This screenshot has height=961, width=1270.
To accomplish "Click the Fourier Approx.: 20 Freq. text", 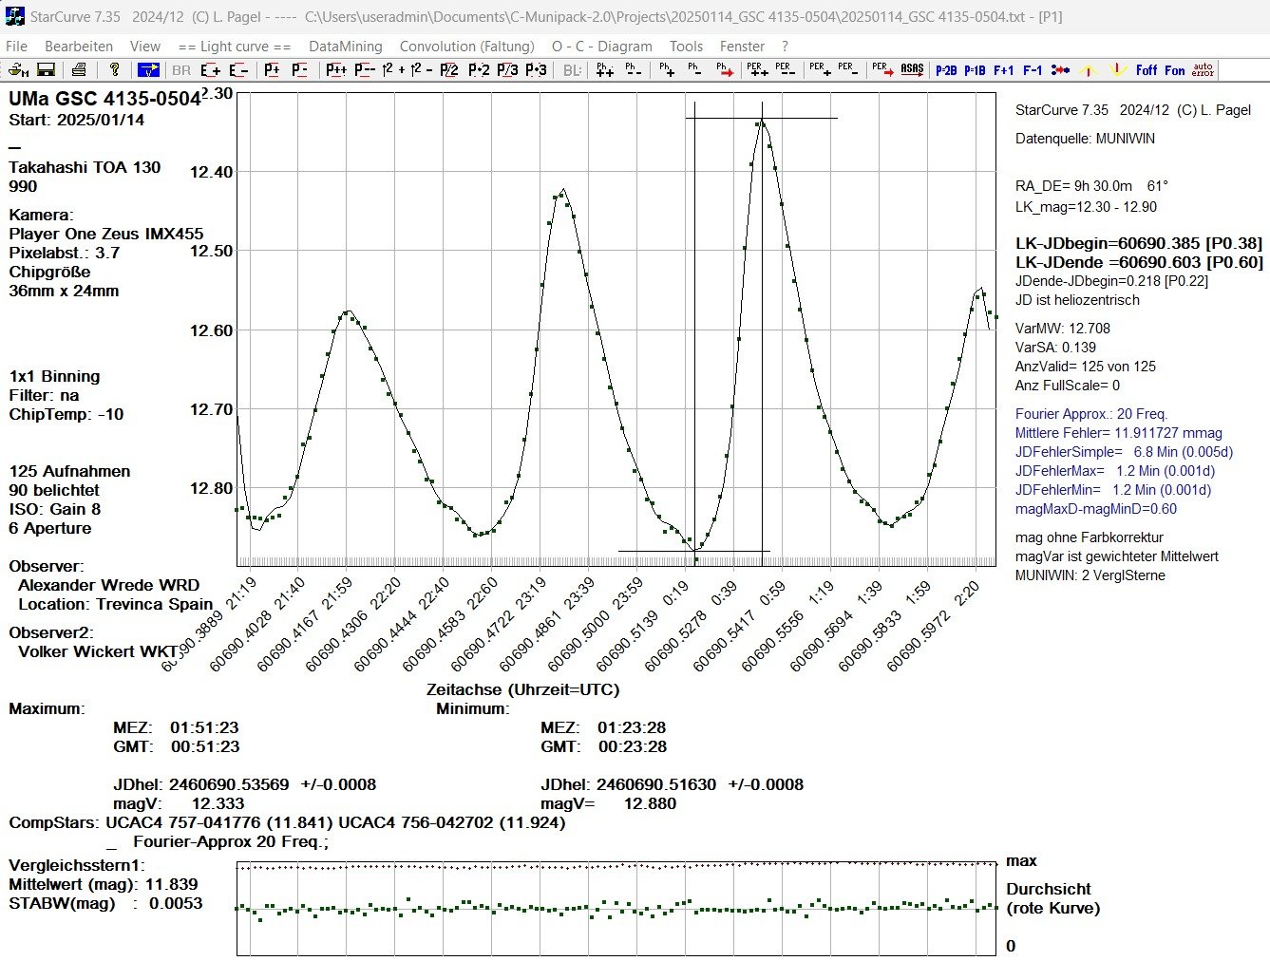I will tap(1091, 414).
